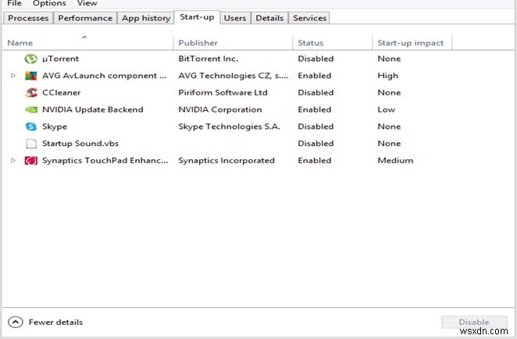Select the Start-up tab
The height and width of the screenshot is (339, 517).
tap(197, 17)
